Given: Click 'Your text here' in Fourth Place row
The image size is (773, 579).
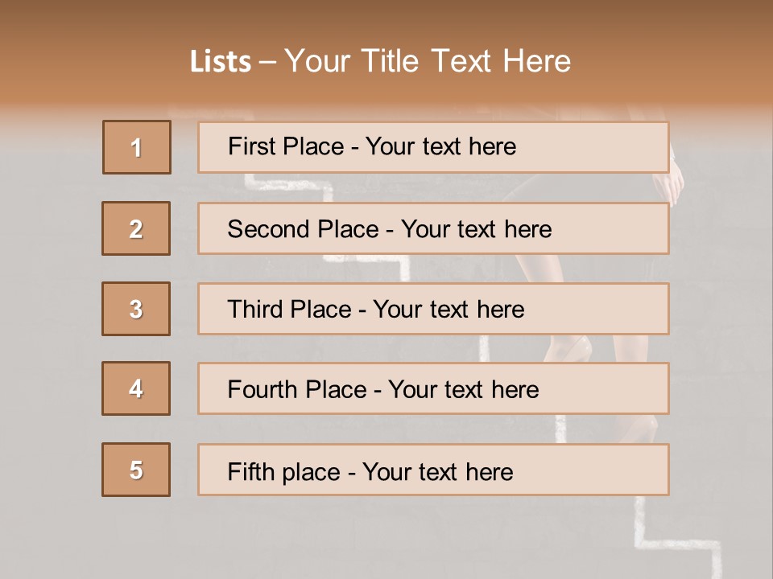Looking at the screenshot, I should (x=464, y=389).
